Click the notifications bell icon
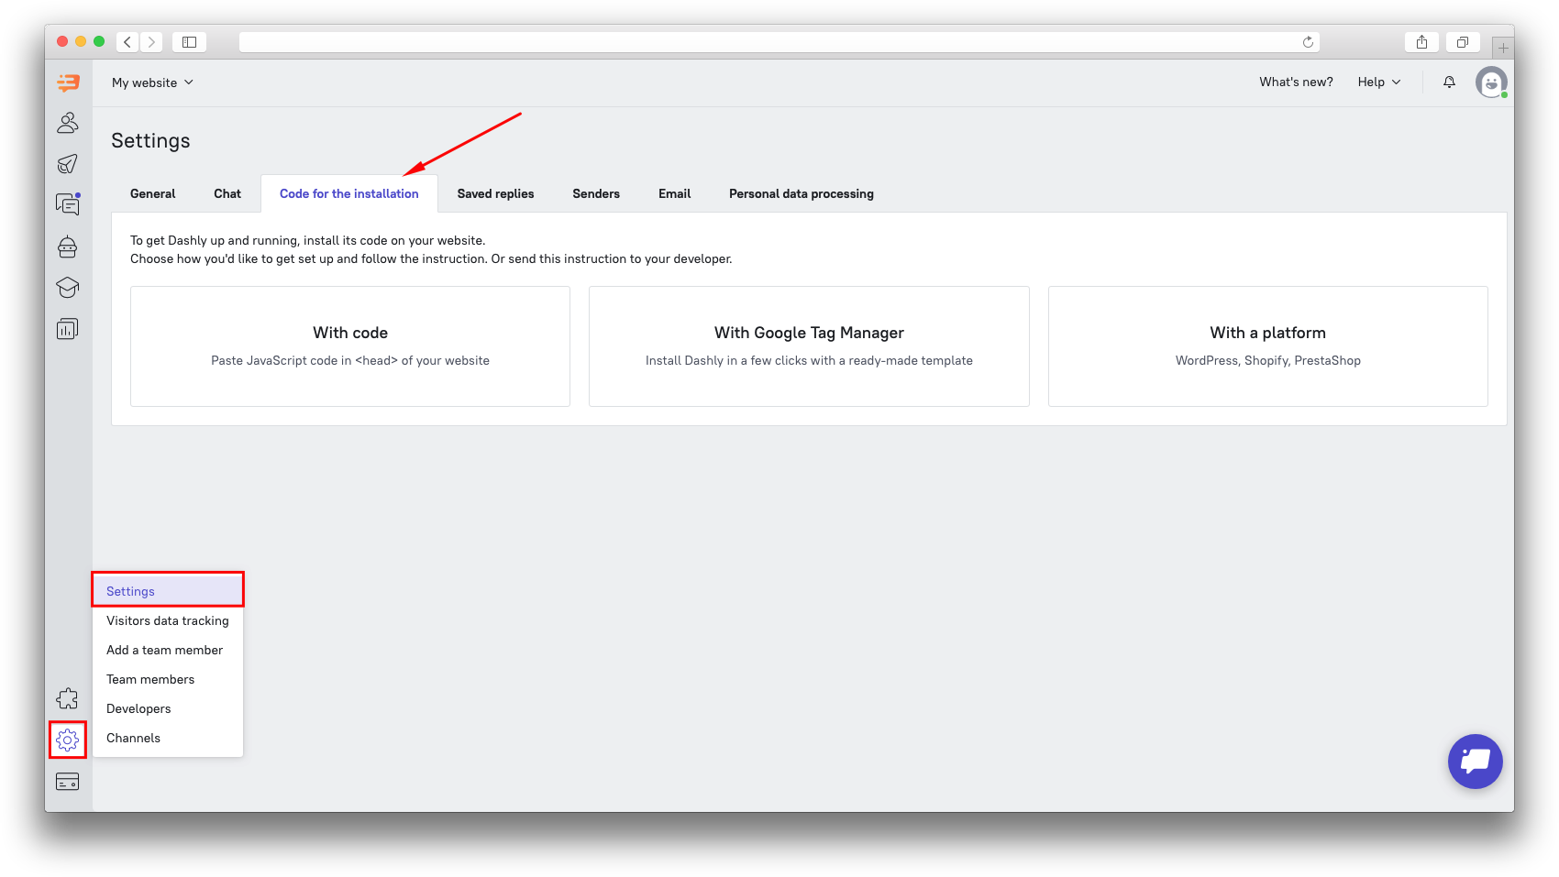 (1449, 82)
